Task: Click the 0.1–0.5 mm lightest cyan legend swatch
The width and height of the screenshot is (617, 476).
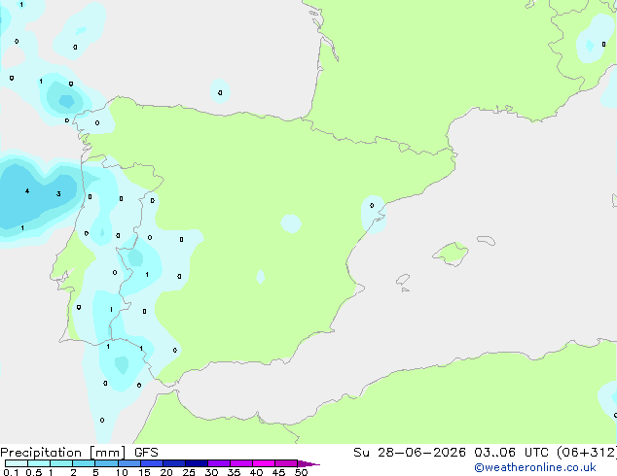Action: point(17,463)
